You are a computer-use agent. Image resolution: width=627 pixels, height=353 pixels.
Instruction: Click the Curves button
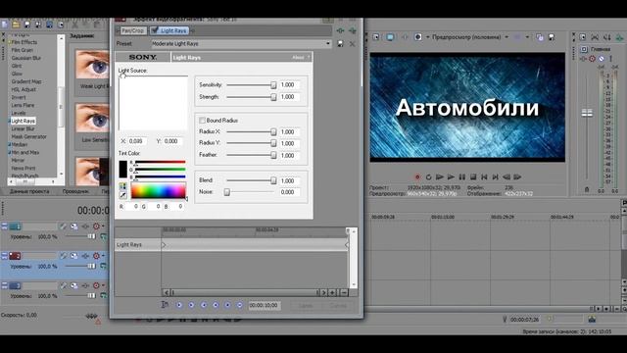[338, 305]
